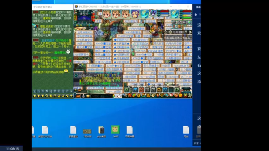269x151 pixels.
Task: Click the blue snowflake skill icon in shortcut bar
Action: pos(165,90)
